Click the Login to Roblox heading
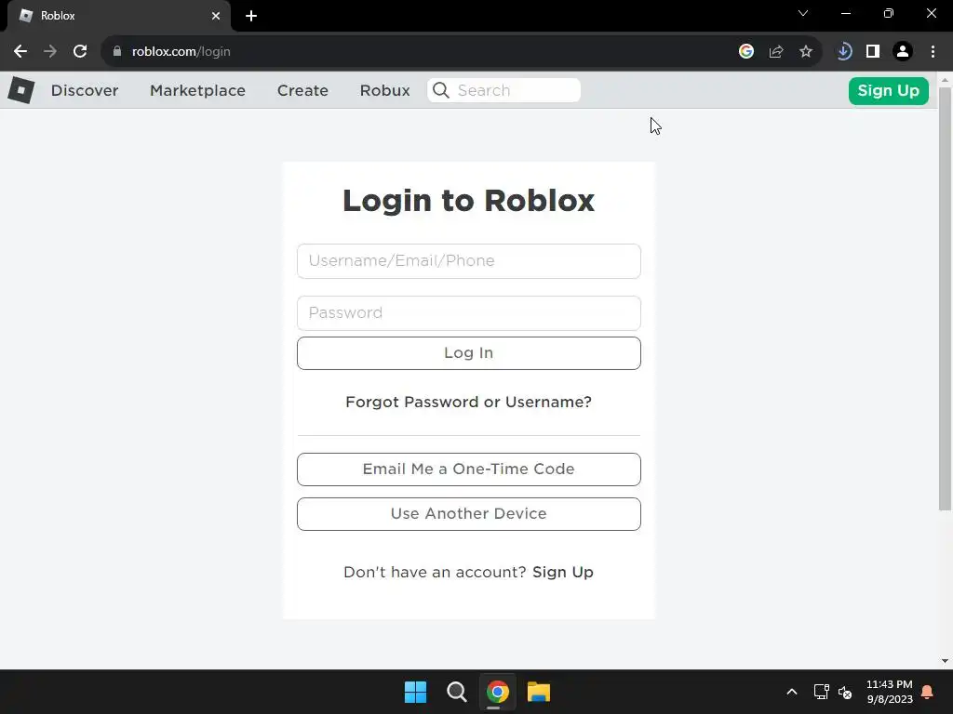The height and width of the screenshot is (714, 953). tap(469, 201)
